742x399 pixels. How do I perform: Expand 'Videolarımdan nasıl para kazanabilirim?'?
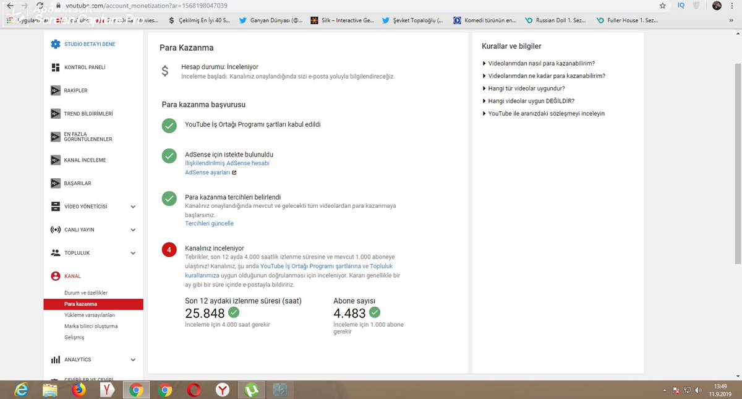point(539,63)
